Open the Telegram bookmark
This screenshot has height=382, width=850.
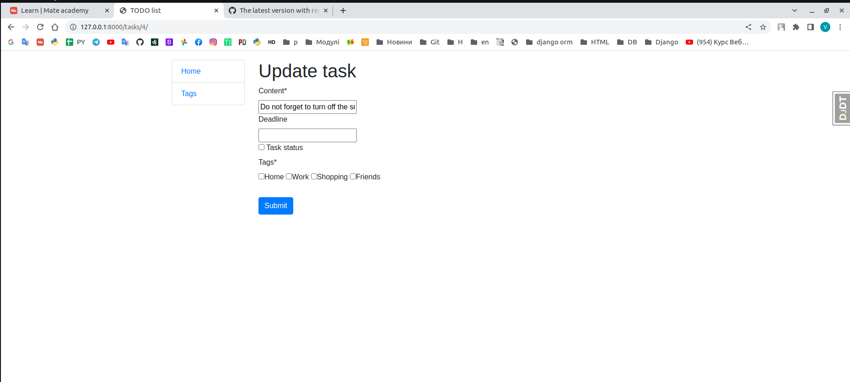pos(96,42)
